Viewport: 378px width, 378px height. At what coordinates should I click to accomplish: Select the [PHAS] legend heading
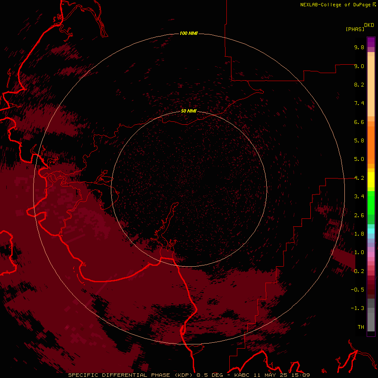tap(355, 29)
